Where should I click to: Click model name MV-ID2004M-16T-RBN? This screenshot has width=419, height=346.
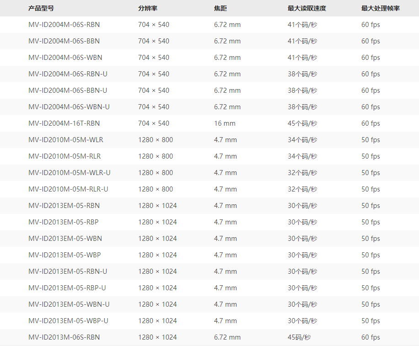click(64, 123)
